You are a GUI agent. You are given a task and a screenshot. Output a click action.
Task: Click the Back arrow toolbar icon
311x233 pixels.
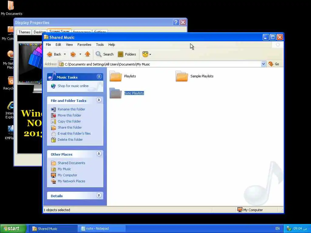pyautogui.click(x=50, y=54)
